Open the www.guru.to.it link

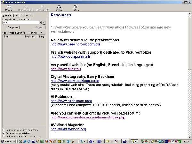(66, 69)
